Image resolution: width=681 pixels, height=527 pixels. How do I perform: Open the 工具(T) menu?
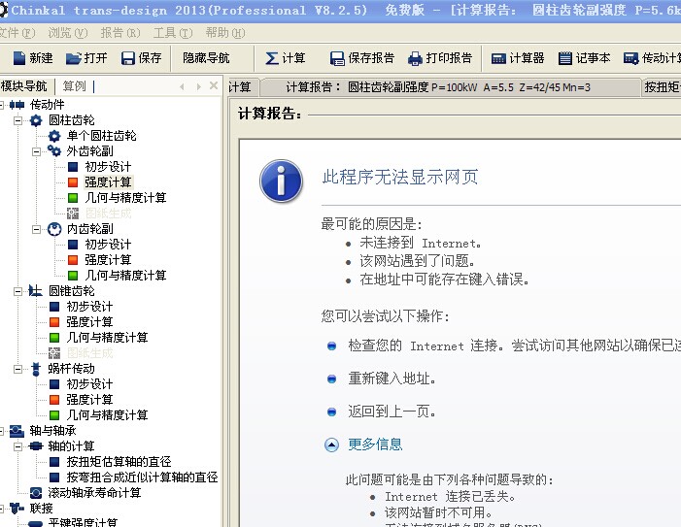tap(173, 33)
